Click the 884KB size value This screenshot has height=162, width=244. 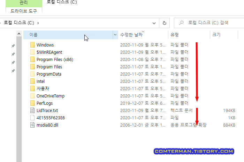point(229,125)
